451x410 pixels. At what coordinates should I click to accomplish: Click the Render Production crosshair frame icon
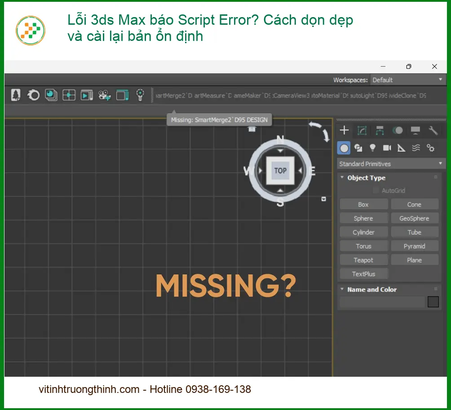(x=69, y=95)
